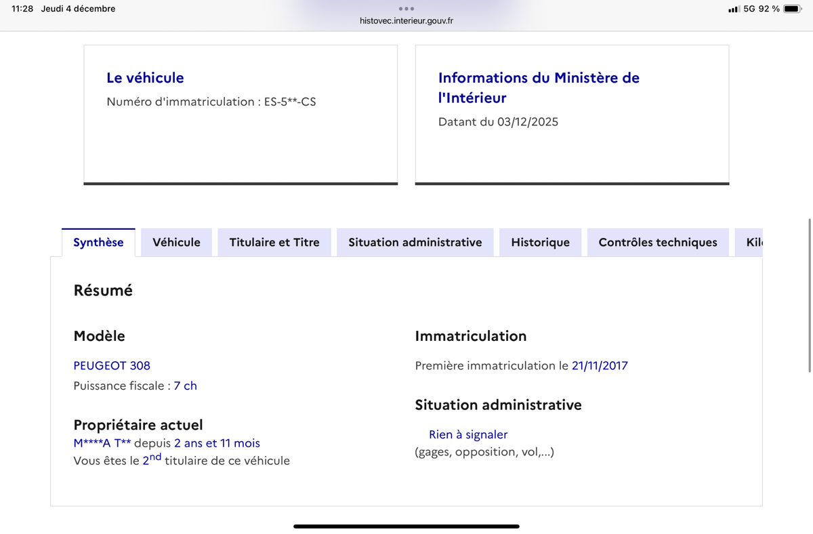The image size is (813, 534).
Task: Click the Informations du Ministère de l'Intérieur heading
Action: (x=539, y=87)
